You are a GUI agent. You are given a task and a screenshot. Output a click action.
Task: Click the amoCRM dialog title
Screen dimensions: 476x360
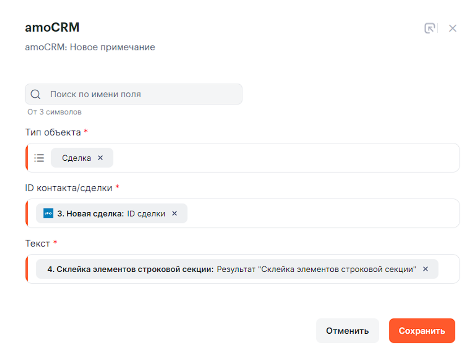[52, 27]
